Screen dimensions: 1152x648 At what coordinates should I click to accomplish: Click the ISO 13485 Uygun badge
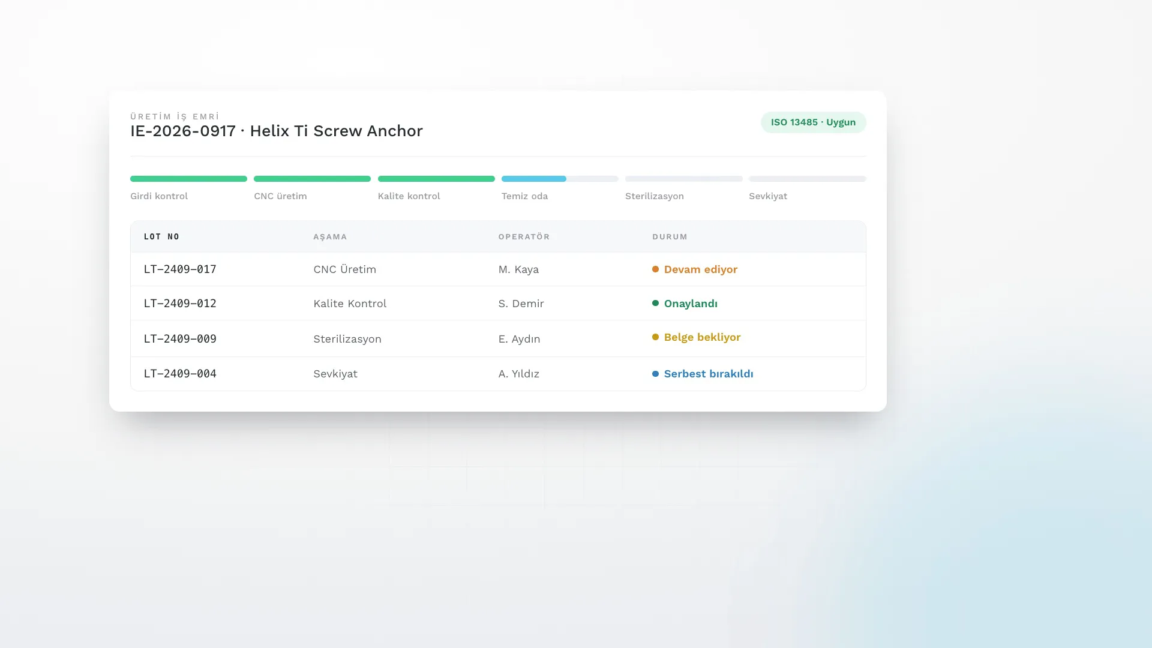[x=813, y=122]
